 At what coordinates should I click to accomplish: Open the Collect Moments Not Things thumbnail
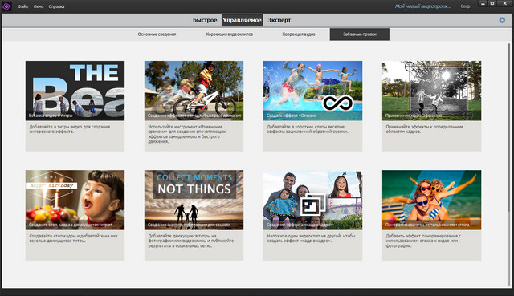[194, 200]
